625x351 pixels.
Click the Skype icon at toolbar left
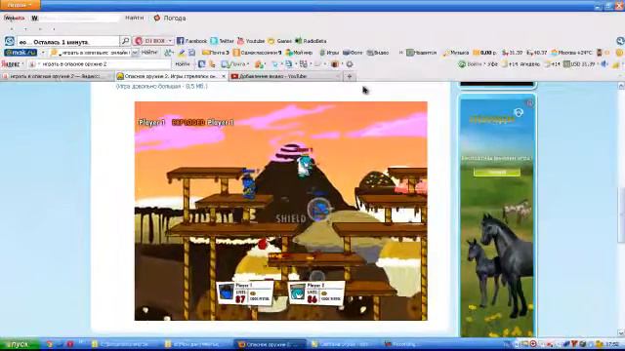point(9,41)
